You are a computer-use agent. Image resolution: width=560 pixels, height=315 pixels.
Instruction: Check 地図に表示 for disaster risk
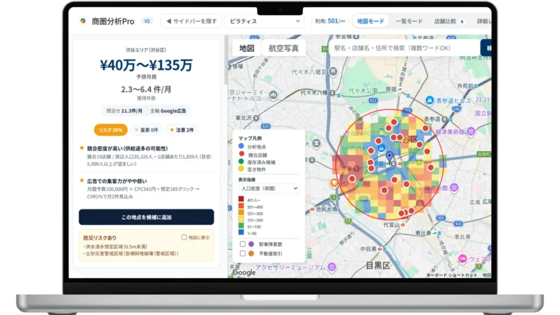click(x=184, y=237)
